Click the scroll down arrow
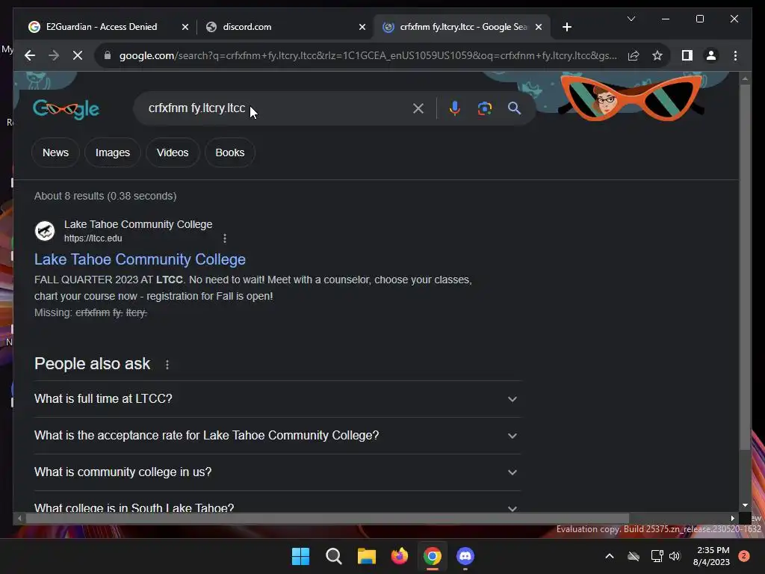Viewport: 765px width, 574px height. pyautogui.click(x=745, y=506)
